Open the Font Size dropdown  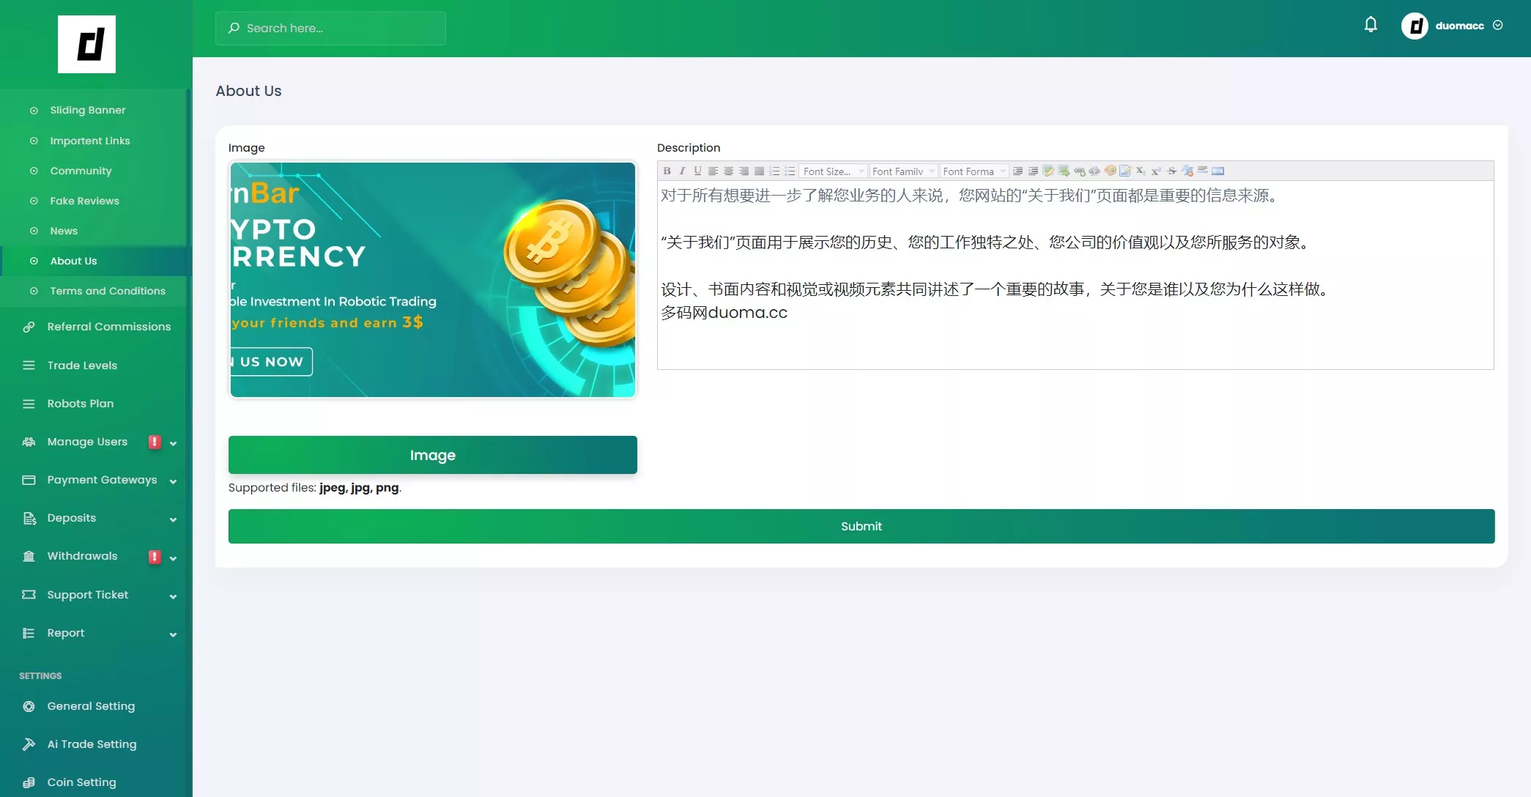click(833, 171)
